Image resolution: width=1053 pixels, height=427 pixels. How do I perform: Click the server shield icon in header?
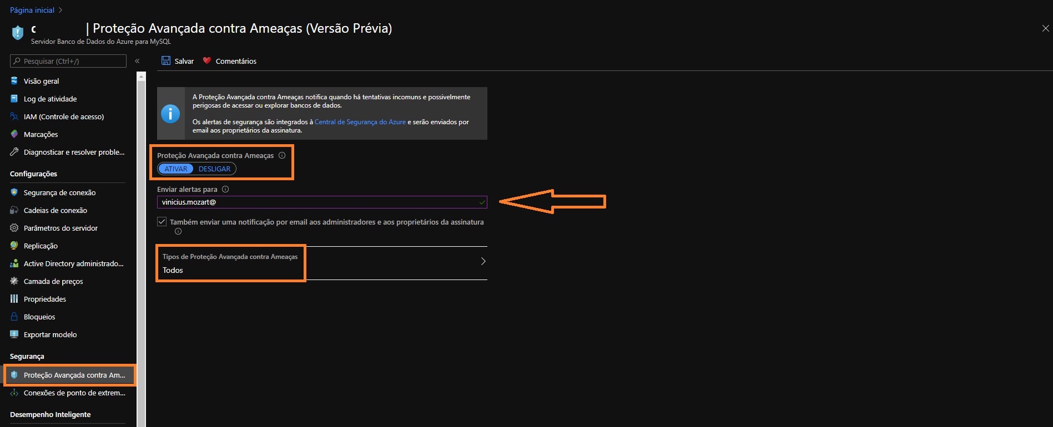click(x=18, y=33)
